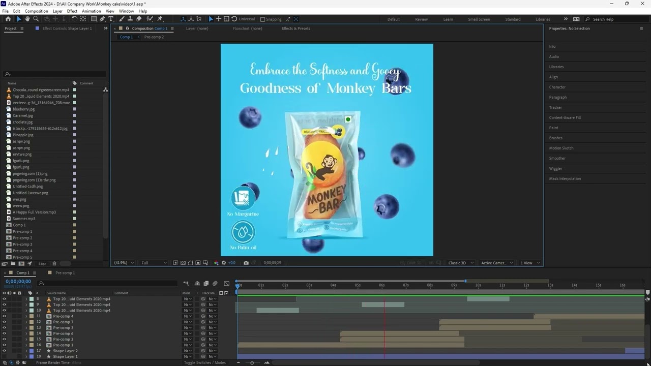Select the Brush tool
The image size is (651, 366).
(x=122, y=19)
